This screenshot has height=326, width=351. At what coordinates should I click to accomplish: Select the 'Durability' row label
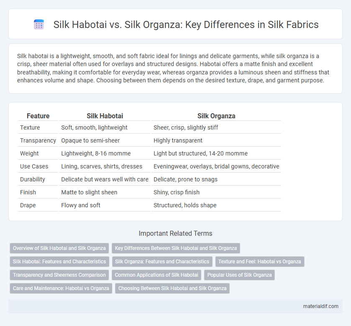pos(33,179)
